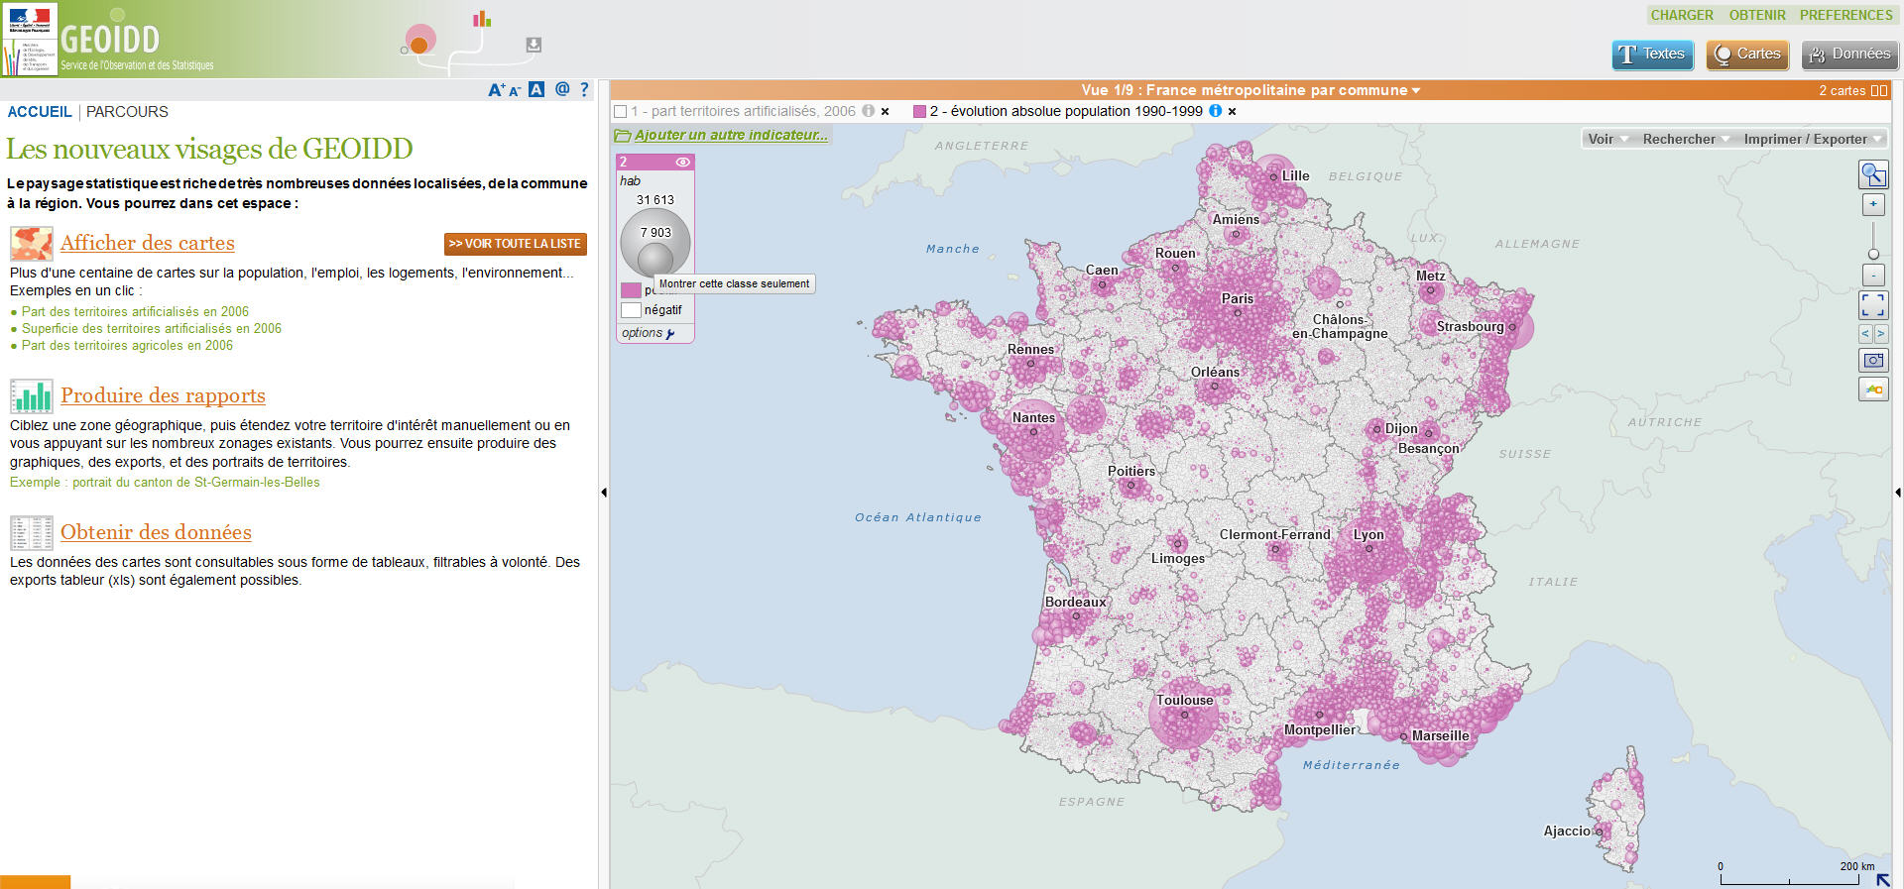
Task: Show info for évolution absolue population indicator
Action: [1215, 111]
